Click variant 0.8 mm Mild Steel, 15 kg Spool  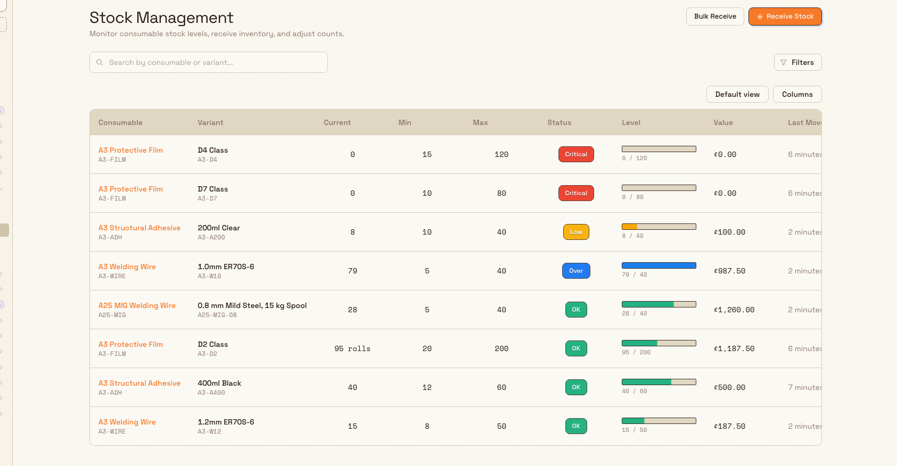click(x=252, y=305)
